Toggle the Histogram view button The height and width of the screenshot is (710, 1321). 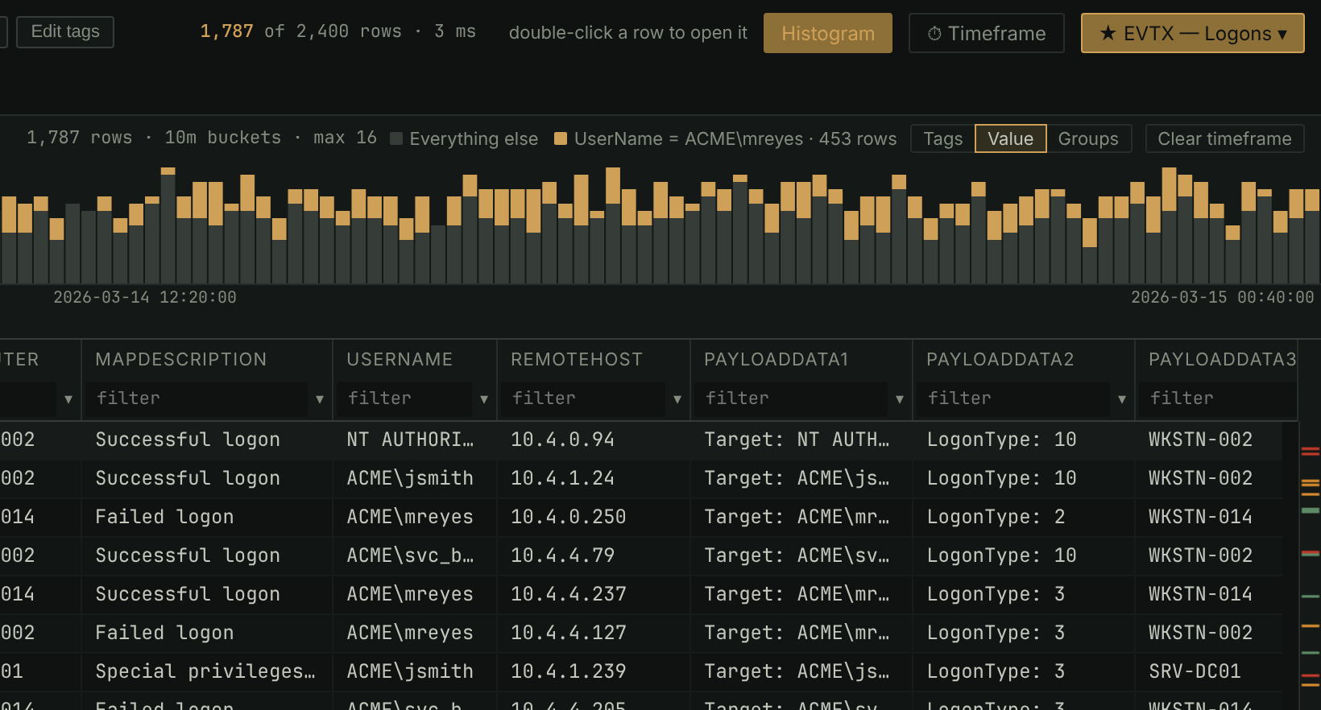pos(828,33)
